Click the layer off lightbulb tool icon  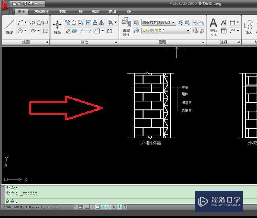point(202,23)
